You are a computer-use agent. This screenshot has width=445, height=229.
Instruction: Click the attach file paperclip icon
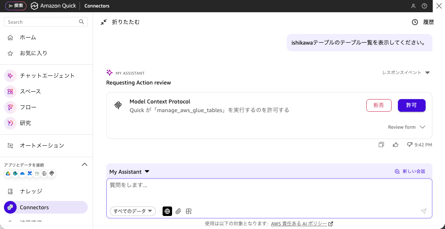click(178, 211)
